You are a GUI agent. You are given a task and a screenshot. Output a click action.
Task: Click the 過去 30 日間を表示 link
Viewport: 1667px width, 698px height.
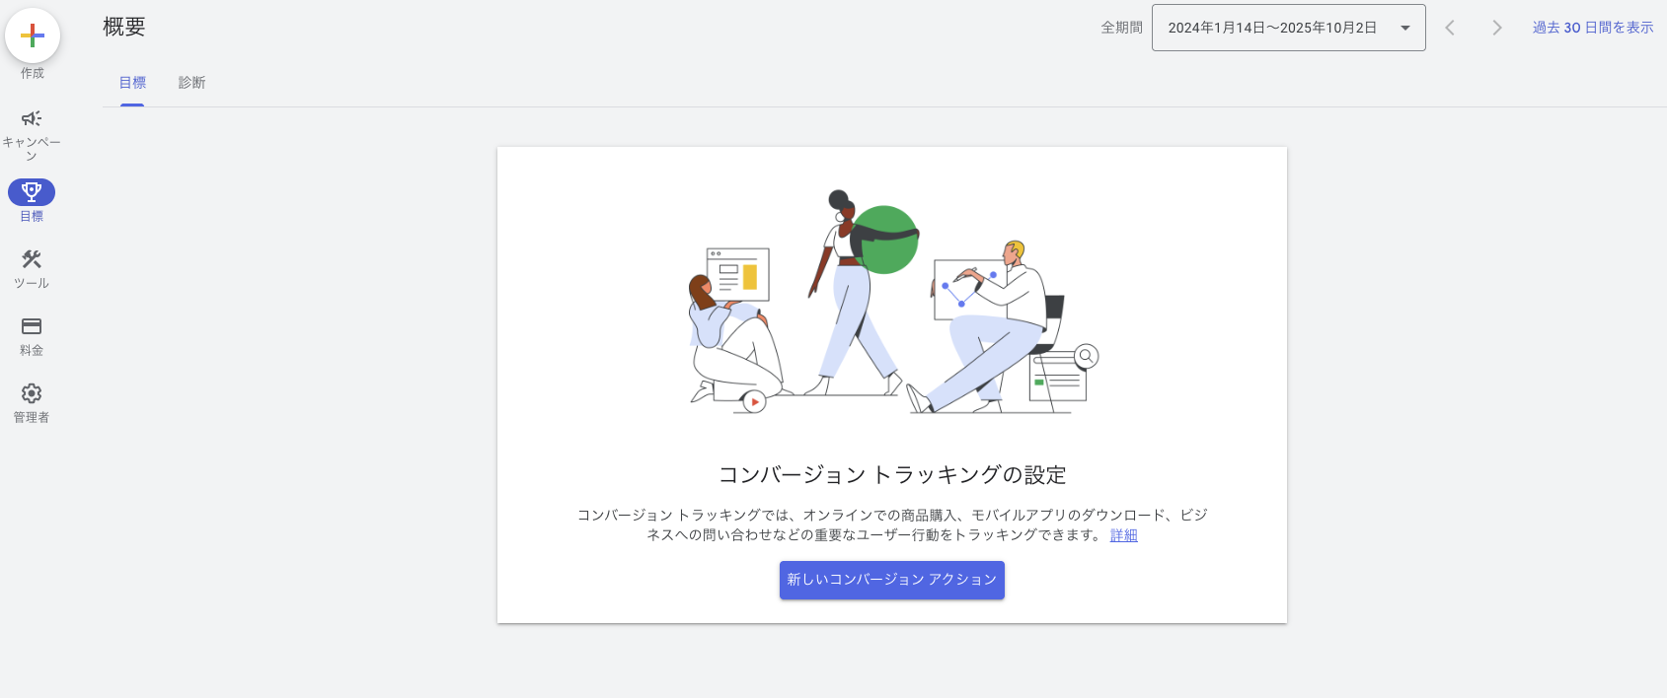1592,28
